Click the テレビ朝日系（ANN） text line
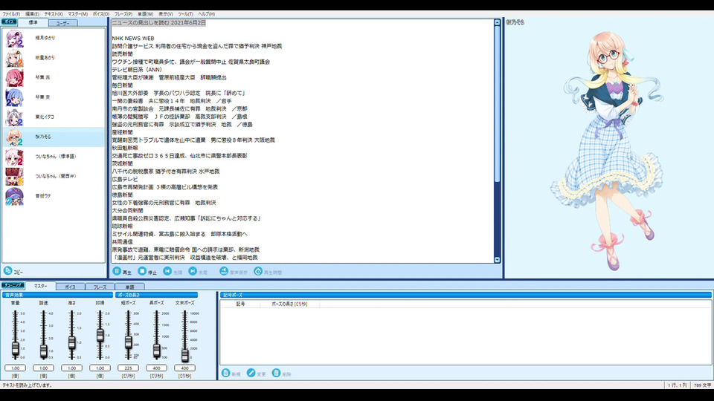Image resolution: width=714 pixels, height=401 pixels. point(137,70)
